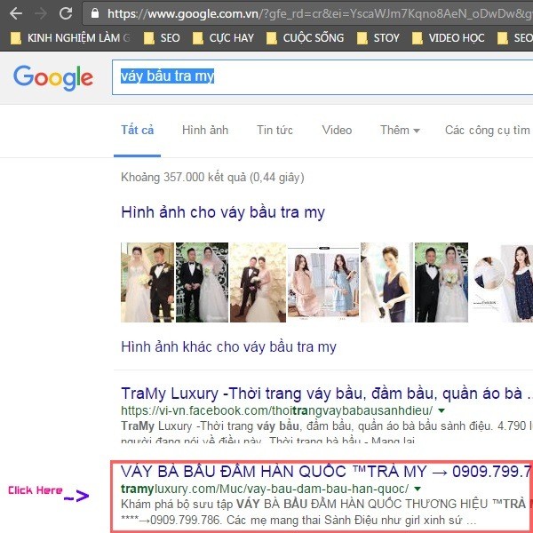The height and width of the screenshot is (533, 533).
Task: Click tramyluxury.com result URL
Action: click(x=265, y=489)
